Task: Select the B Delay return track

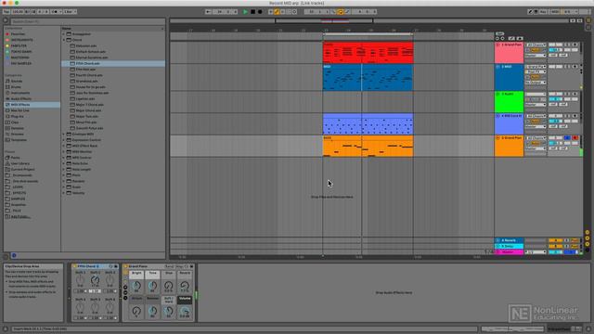Action: pyautogui.click(x=510, y=246)
